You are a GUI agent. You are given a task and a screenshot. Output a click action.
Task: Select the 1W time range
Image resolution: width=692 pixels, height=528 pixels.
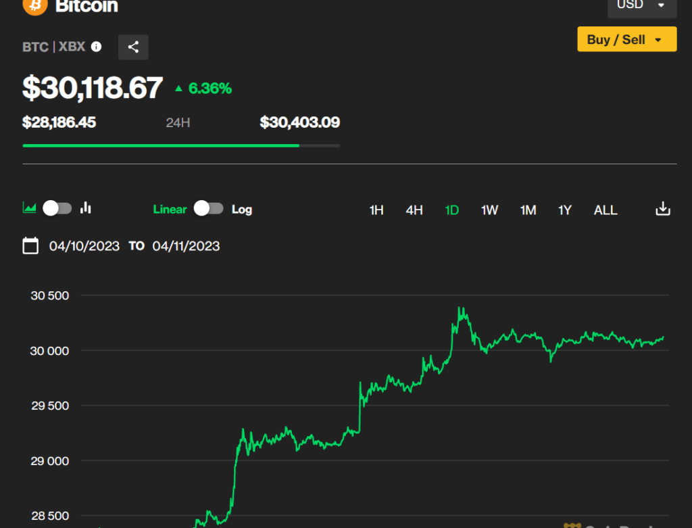click(489, 210)
